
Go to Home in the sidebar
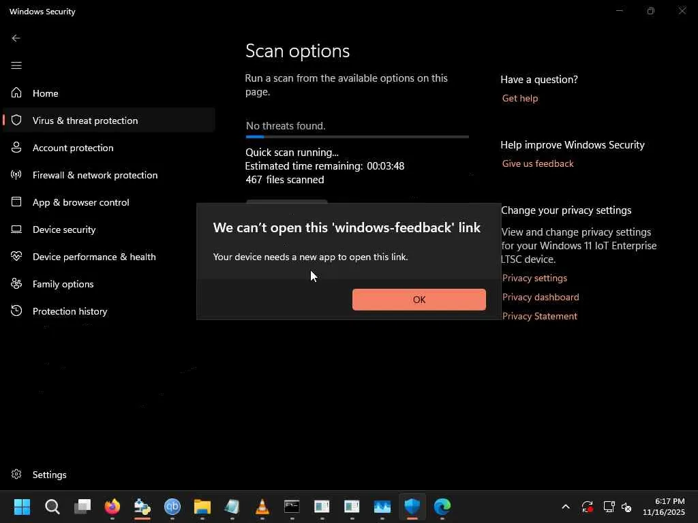point(108,93)
